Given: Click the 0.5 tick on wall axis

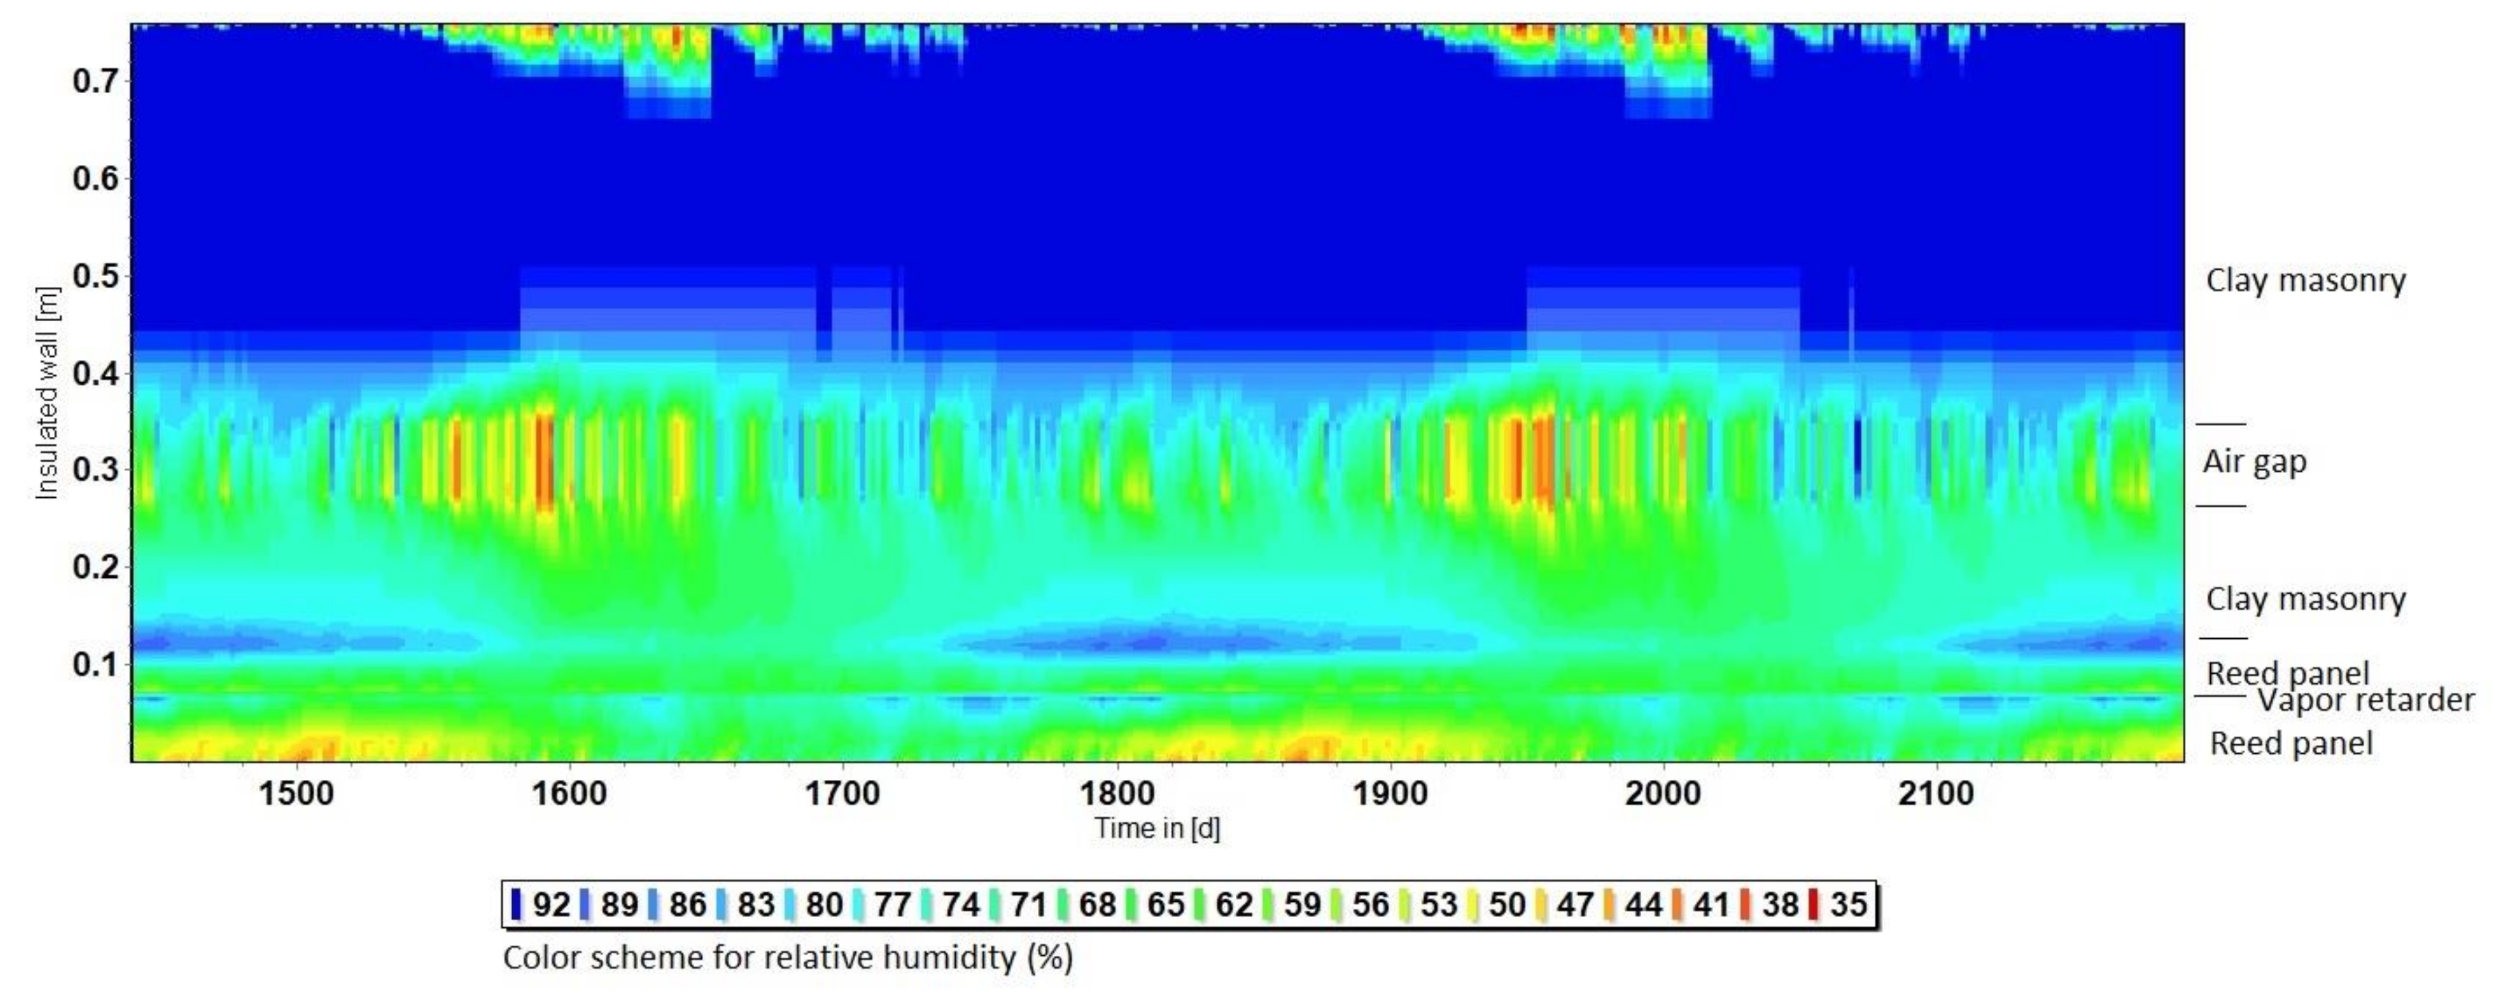Looking at the screenshot, I should [95, 276].
